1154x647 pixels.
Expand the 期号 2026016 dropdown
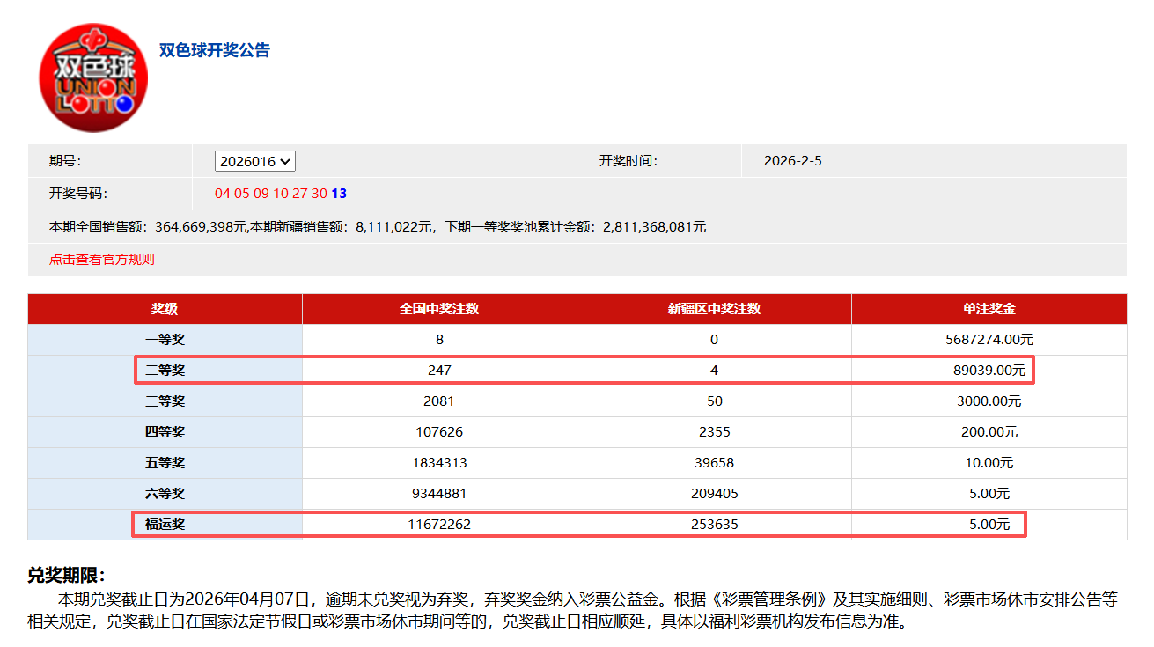254,162
